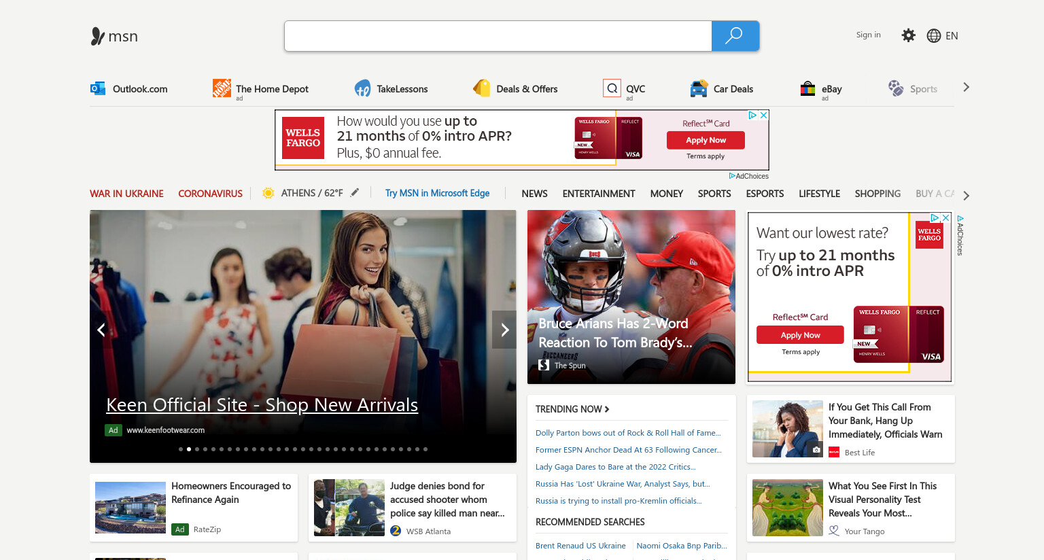
Task: Click the sun weather icon for Athens
Action: [268, 193]
